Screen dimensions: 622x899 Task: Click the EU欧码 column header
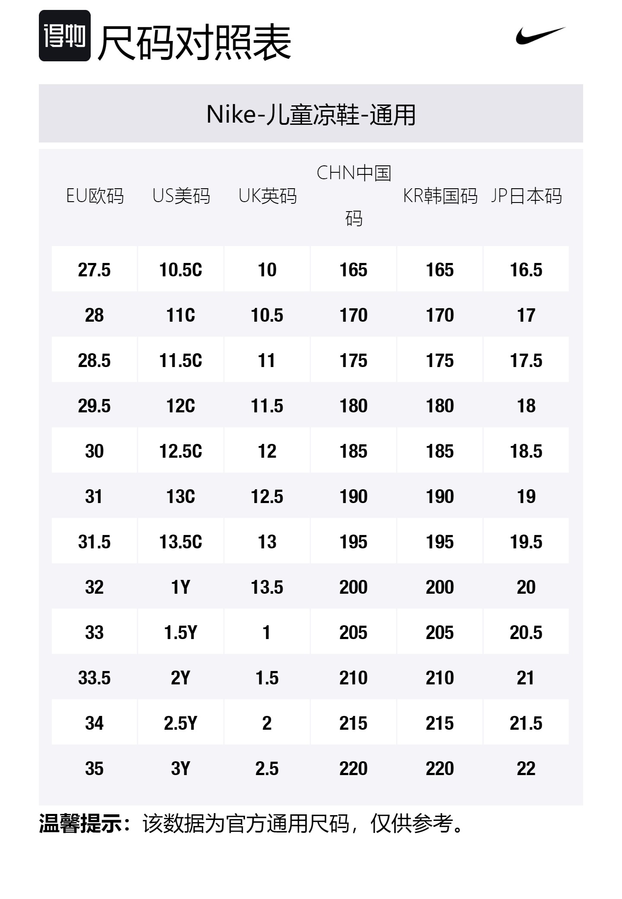(x=95, y=196)
